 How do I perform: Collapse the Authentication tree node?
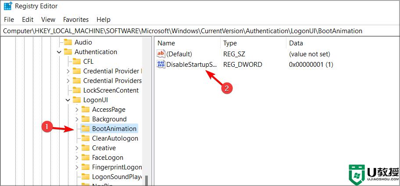tap(59, 52)
